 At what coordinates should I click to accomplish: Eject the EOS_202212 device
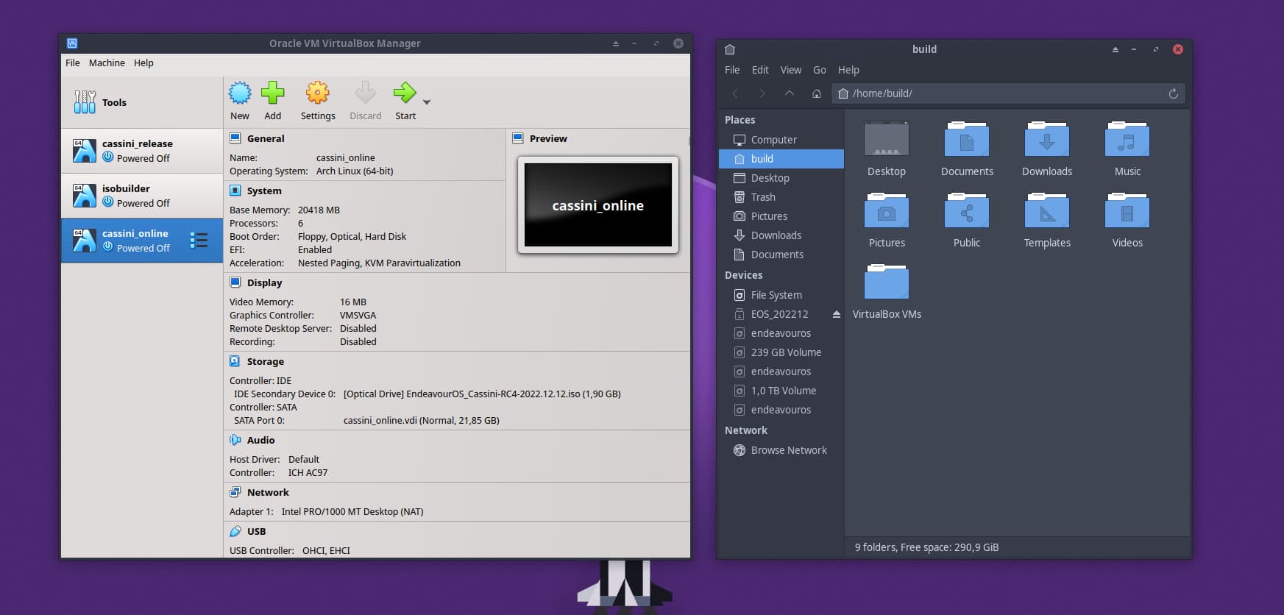836,314
